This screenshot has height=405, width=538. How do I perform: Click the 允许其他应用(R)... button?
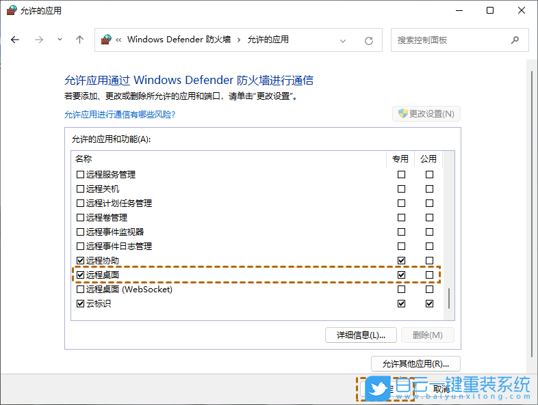pyautogui.click(x=415, y=363)
